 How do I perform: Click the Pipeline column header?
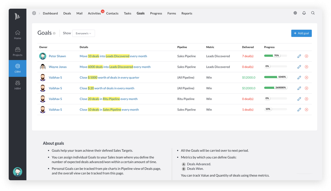182,47
